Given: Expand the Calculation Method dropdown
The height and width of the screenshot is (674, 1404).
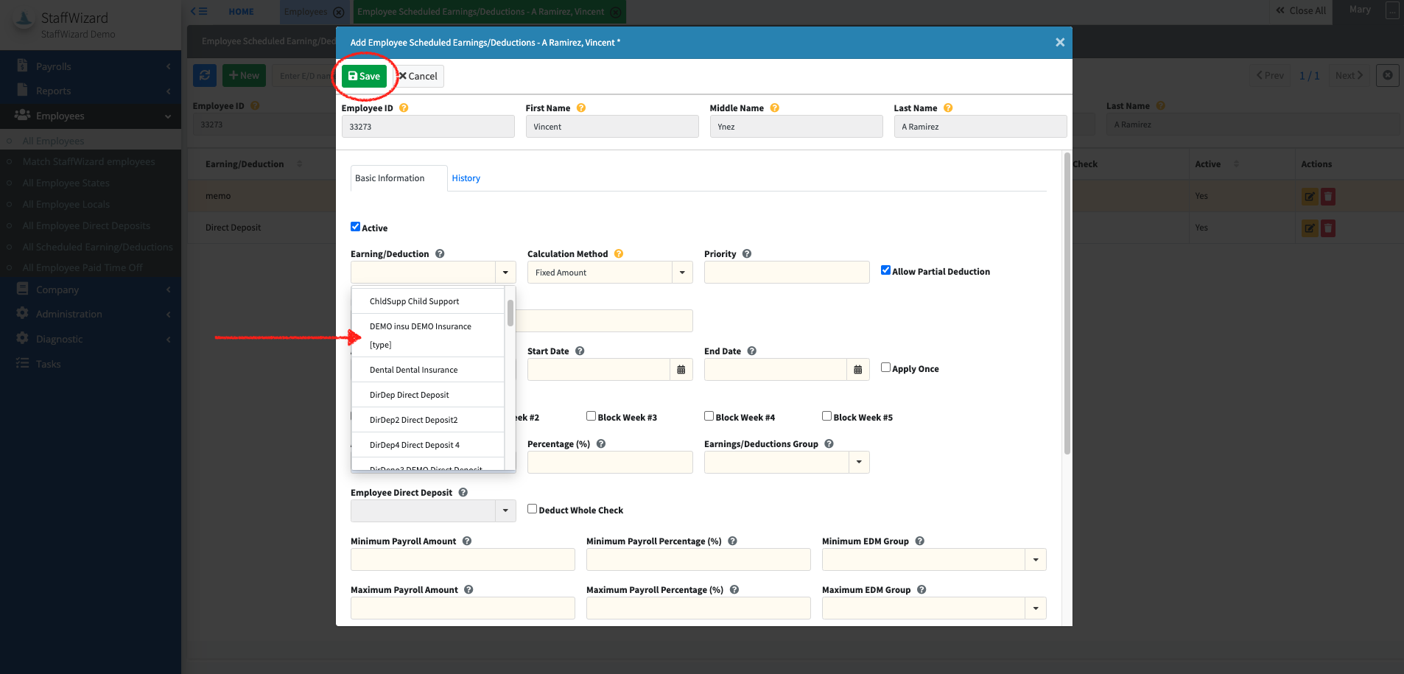Looking at the screenshot, I should pyautogui.click(x=682, y=273).
